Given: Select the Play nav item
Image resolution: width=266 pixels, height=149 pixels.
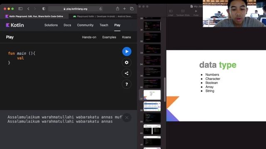Looking at the screenshot, I should pos(117,25).
